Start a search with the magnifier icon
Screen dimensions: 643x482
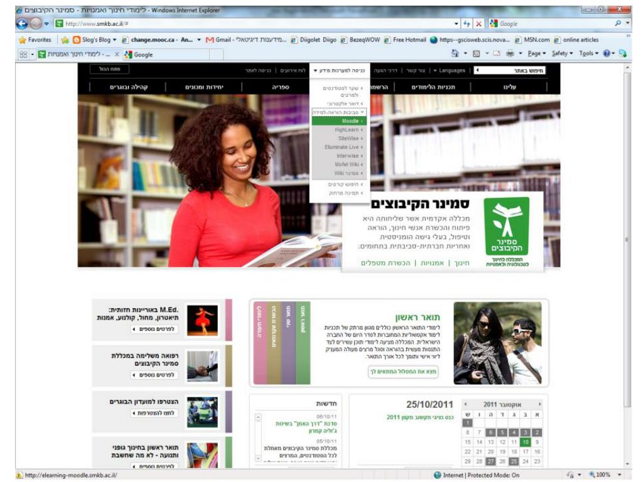(x=618, y=23)
